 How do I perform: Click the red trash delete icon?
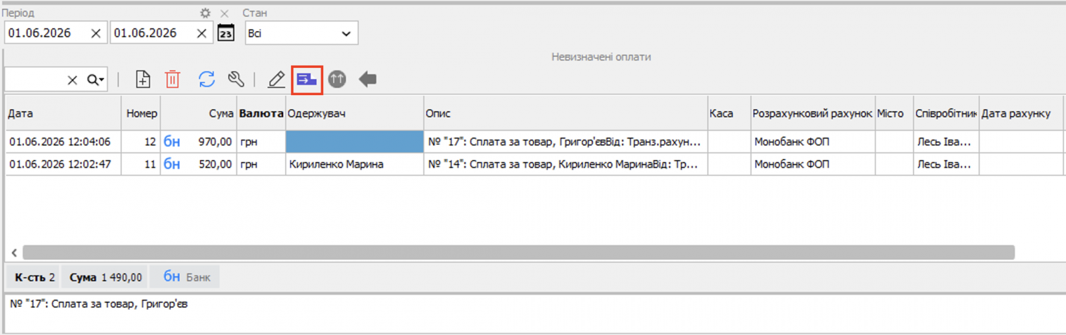[173, 80]
